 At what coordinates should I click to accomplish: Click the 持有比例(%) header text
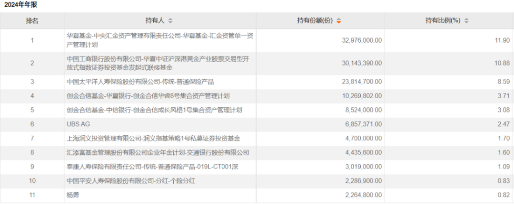click(443, 20)
